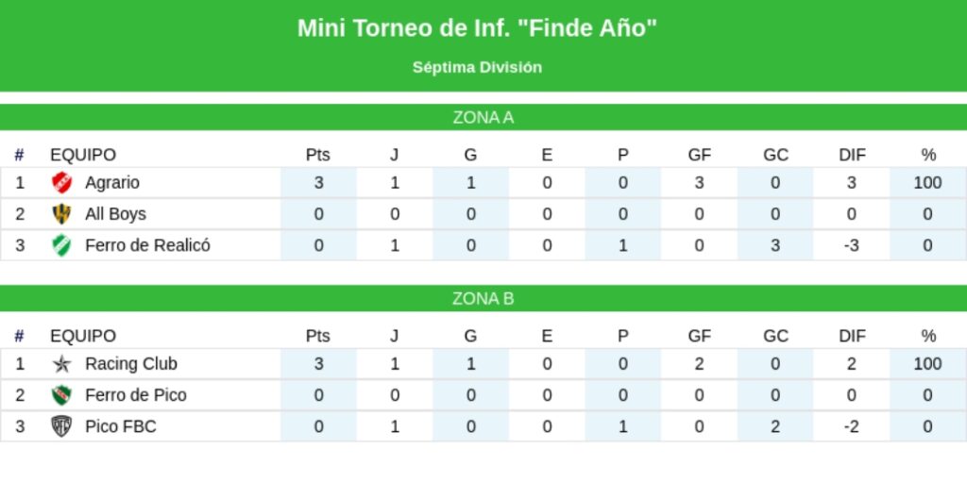Open the Agrario team name
Image resolution: width=967 pixels, height=483 pixels.
click(112, 183)
